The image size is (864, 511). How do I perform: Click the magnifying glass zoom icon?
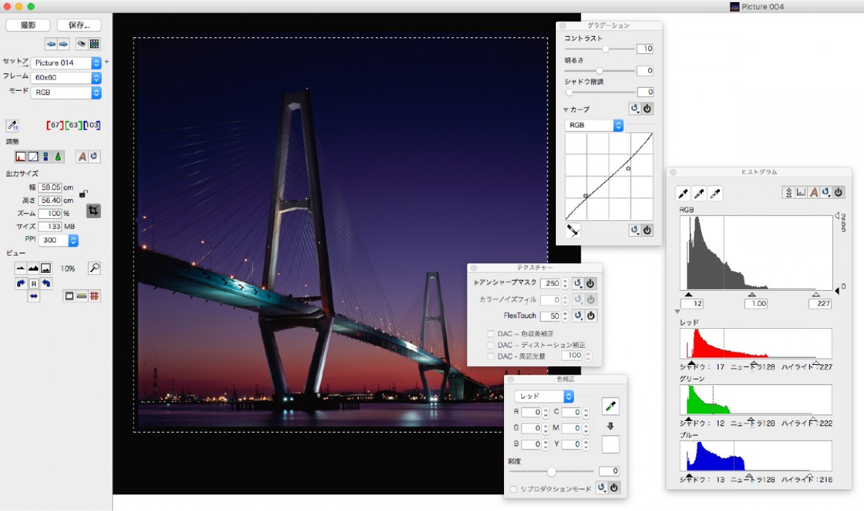(x=94, y=268)
